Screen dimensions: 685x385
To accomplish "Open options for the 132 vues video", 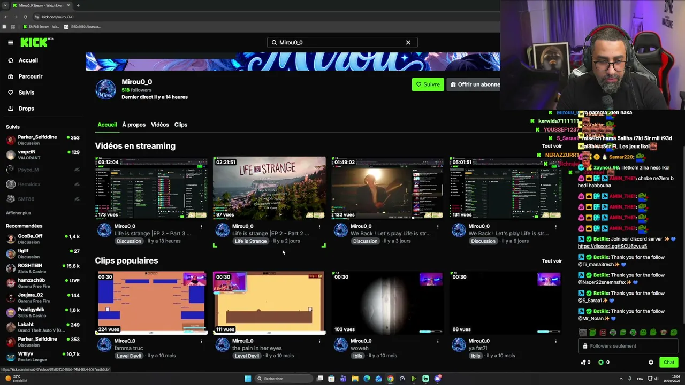I will pyautogui.click(x=437, y=227).
